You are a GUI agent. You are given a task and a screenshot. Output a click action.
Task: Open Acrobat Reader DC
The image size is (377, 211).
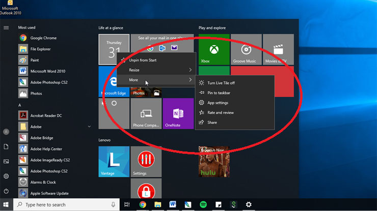(46, 115)
